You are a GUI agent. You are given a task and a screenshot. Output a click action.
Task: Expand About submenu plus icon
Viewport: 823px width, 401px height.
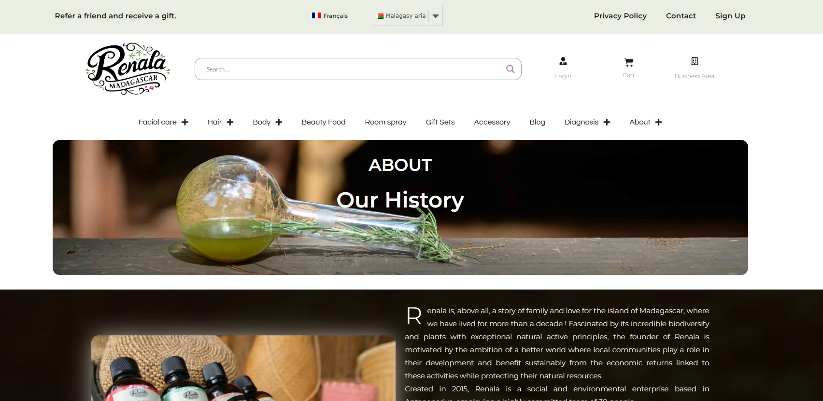658,122
